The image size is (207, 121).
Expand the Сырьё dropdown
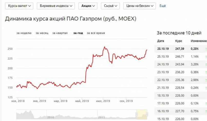[x=110, y=6]
